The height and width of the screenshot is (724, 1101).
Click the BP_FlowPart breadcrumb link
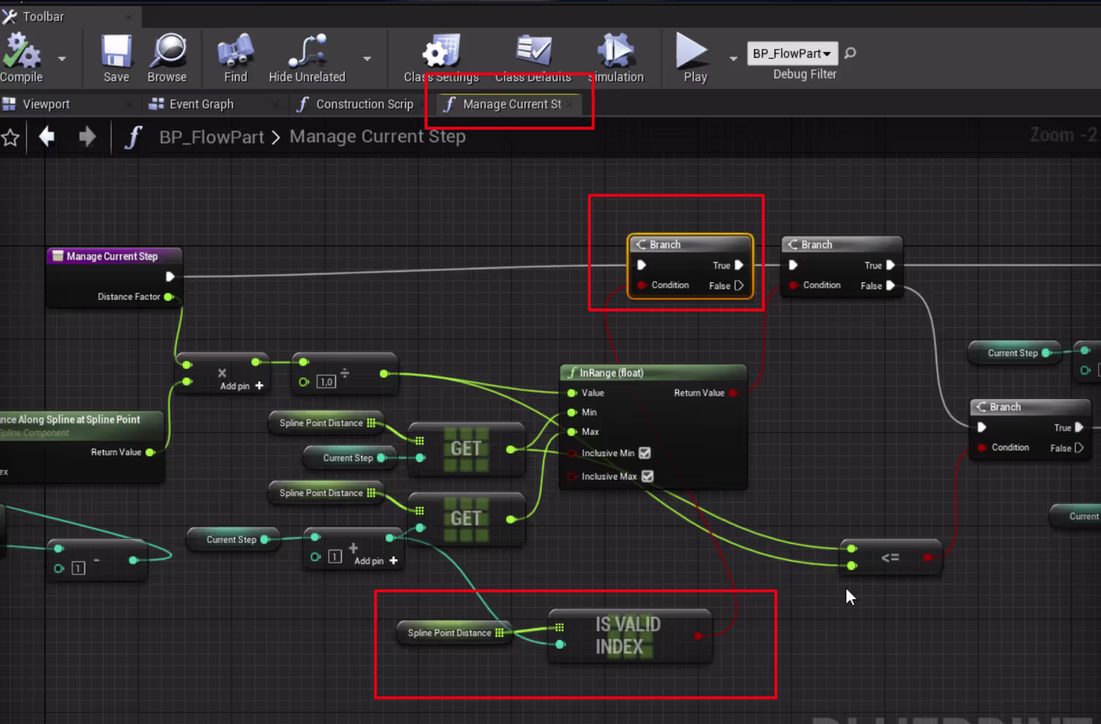click(212, 137)
